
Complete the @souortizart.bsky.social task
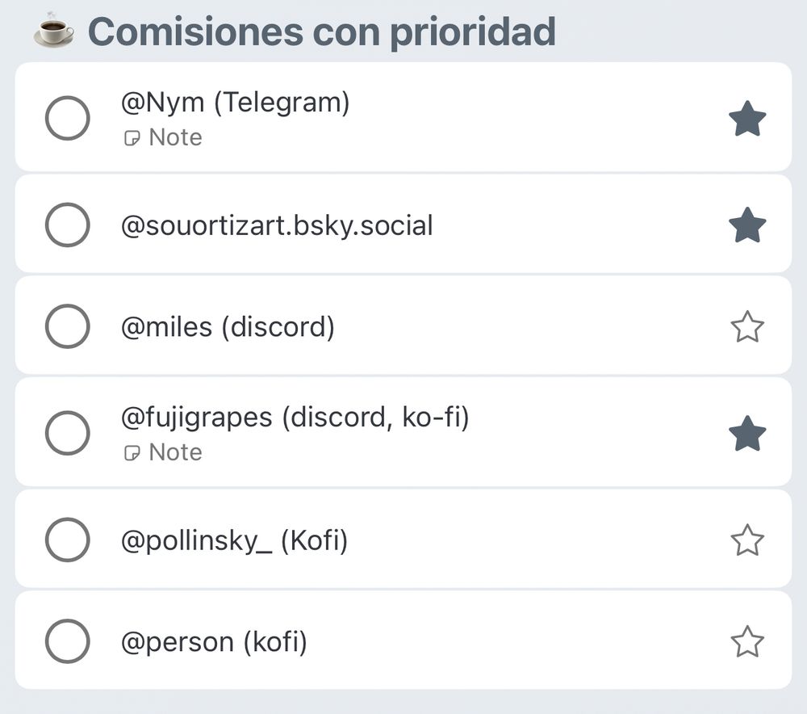[67, 225]
